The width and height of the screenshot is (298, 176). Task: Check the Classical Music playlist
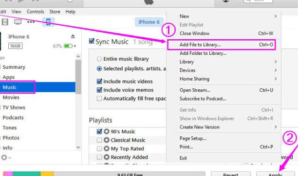(99, 140)
